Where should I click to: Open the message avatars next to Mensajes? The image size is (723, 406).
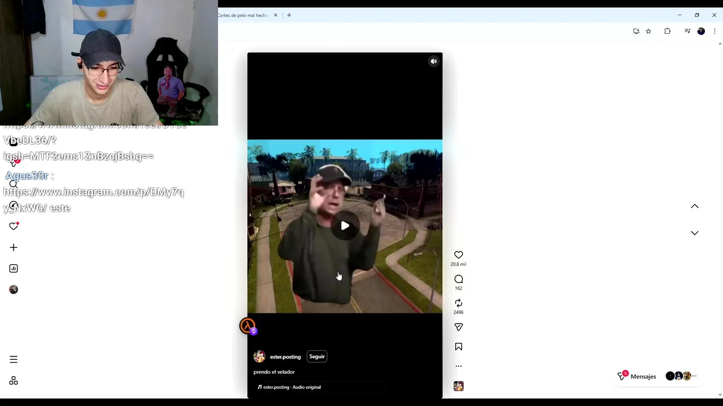(681, 376)
